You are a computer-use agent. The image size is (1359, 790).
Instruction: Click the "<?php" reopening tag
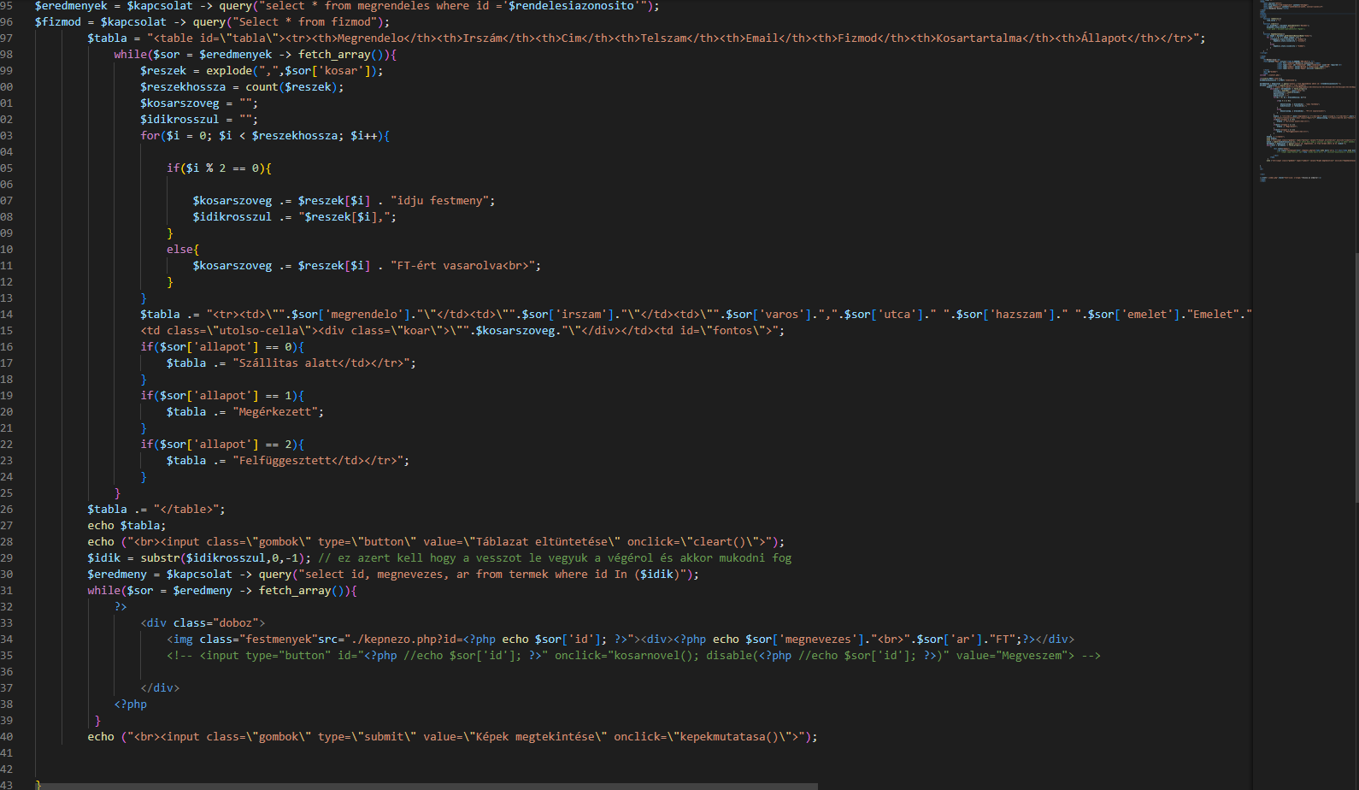coord(130,705)
